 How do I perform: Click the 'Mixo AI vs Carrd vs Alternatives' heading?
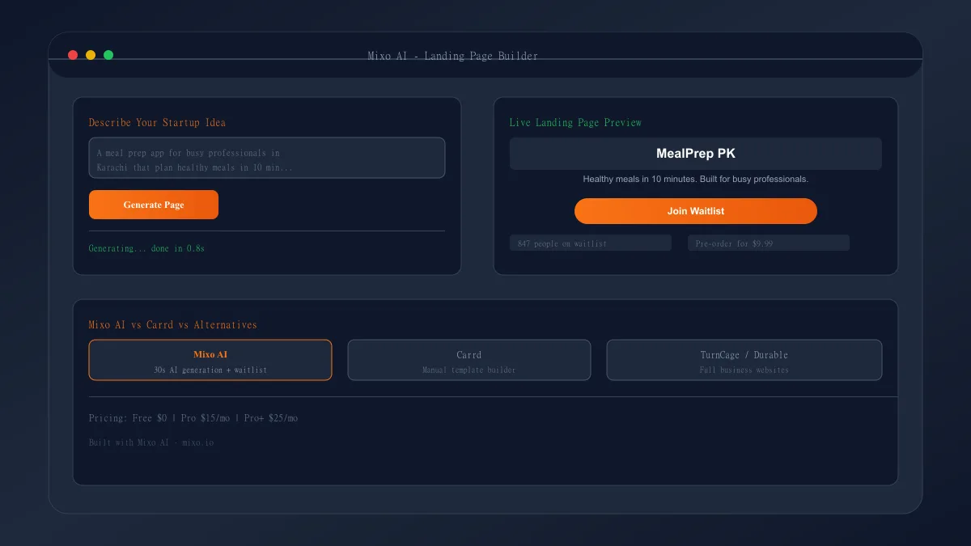pyautogui.click(x=172, y=325)
